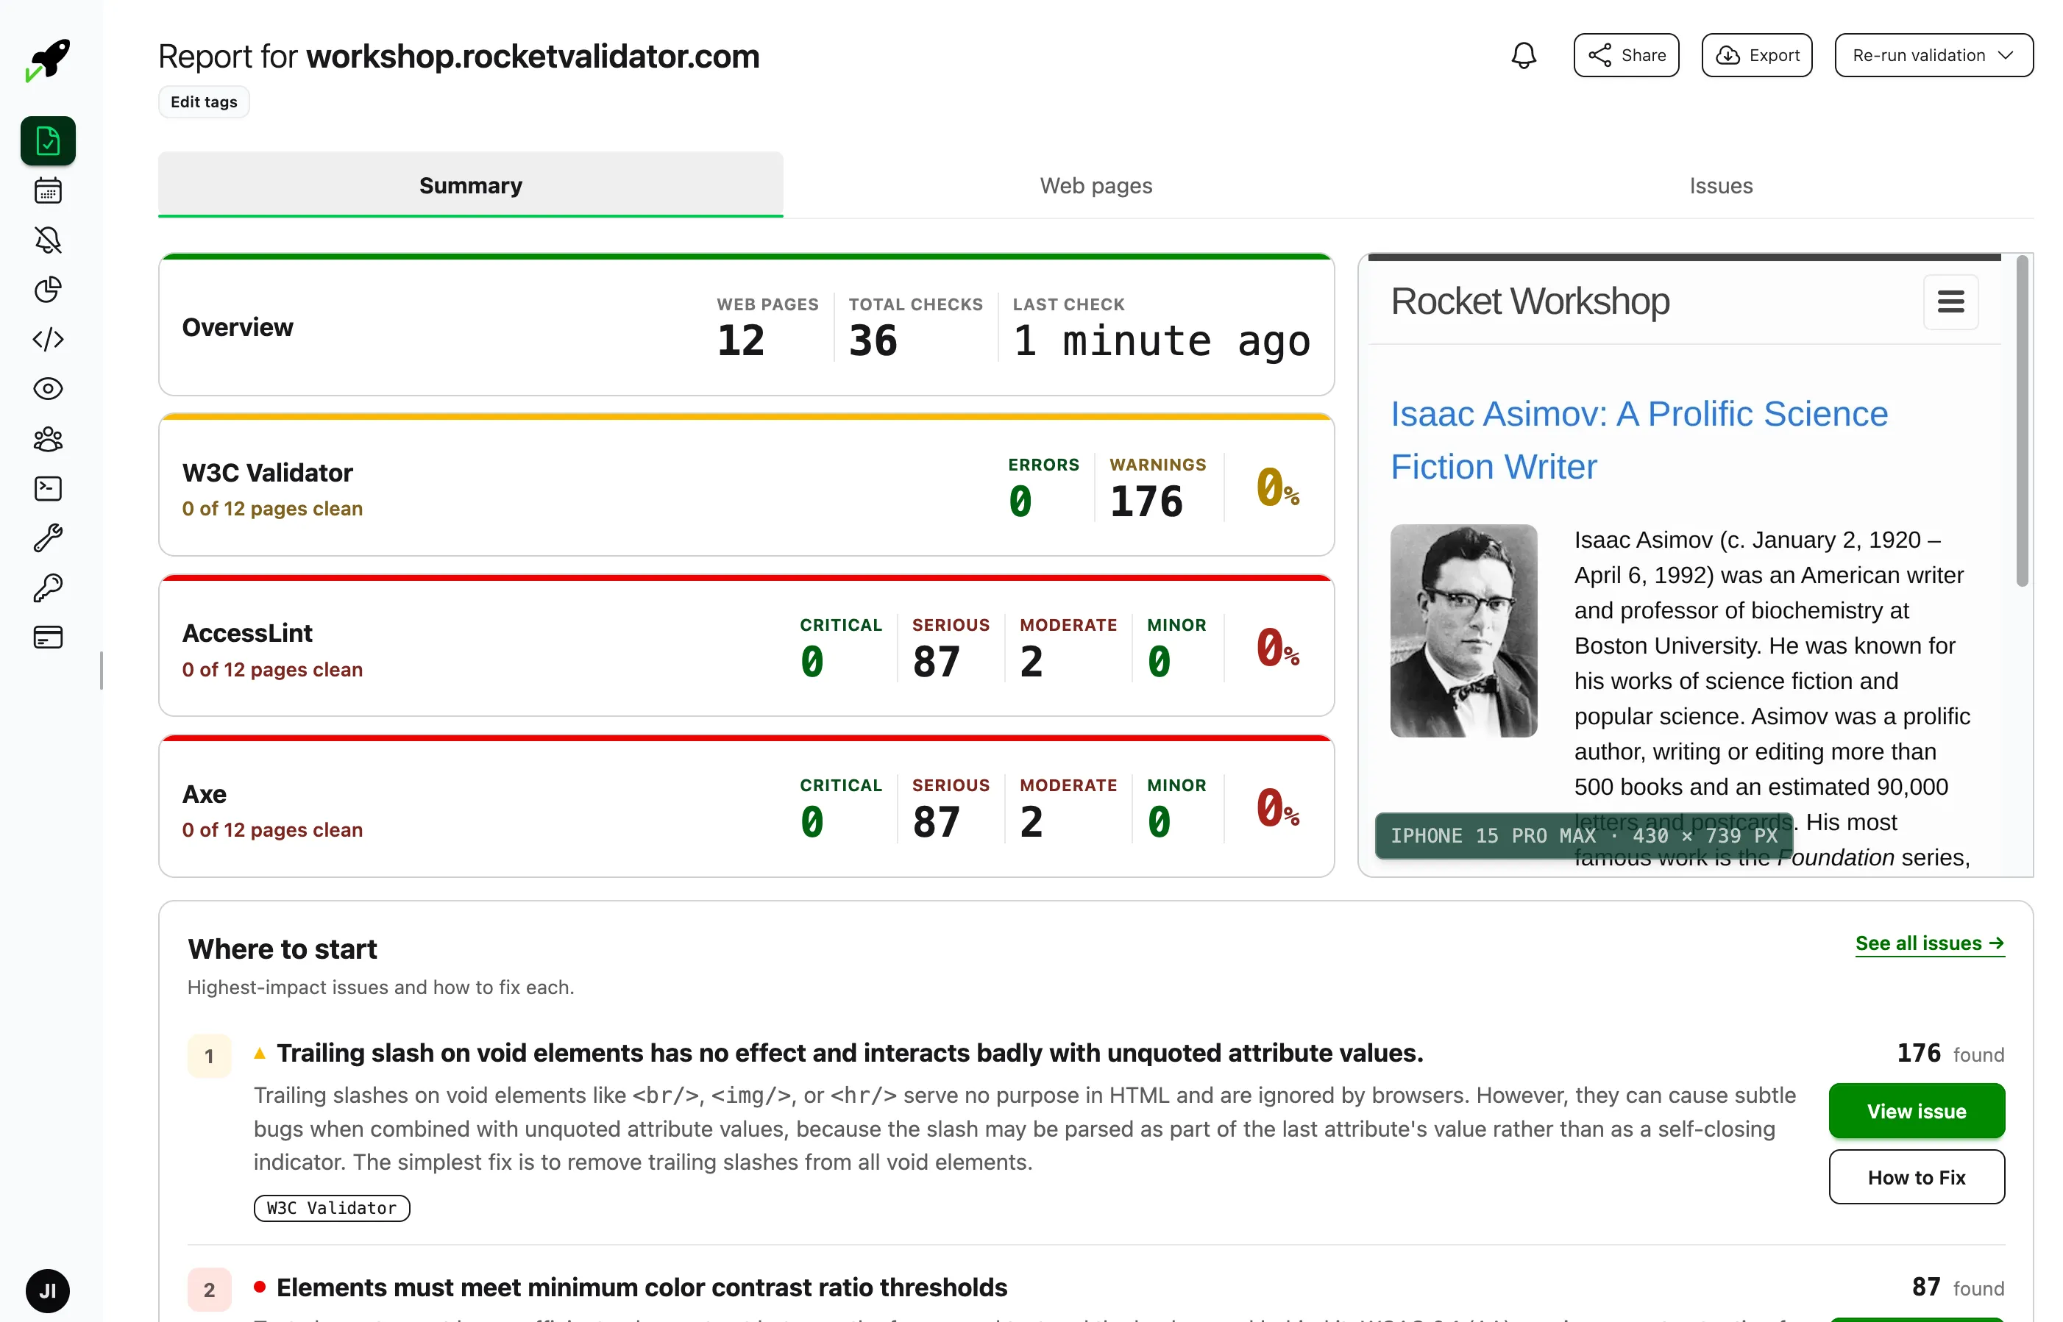Click the iPhone 15 Pro Max device label
Viewport: 2063px width, 1322px height.
(1583, 836)
